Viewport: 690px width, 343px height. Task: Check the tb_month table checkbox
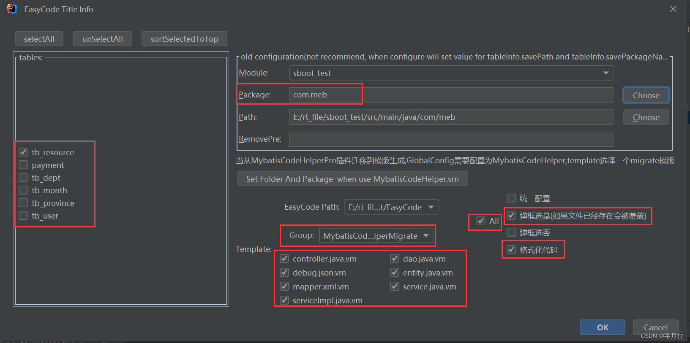23,190
